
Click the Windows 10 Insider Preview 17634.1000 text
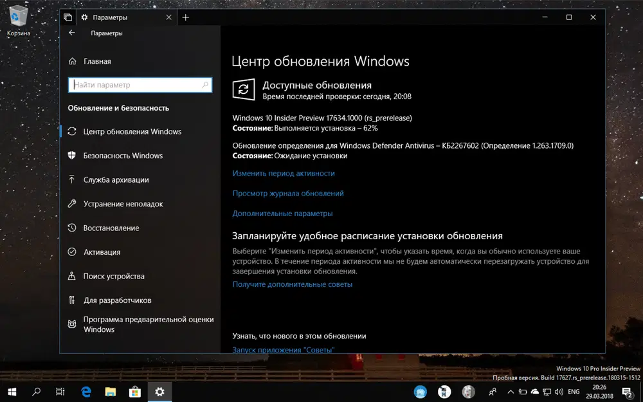click(x=322, y=118)
